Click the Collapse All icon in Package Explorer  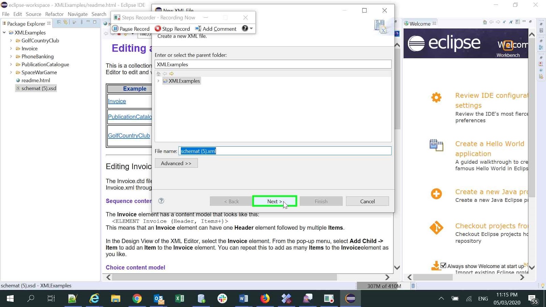pos(59,22)
